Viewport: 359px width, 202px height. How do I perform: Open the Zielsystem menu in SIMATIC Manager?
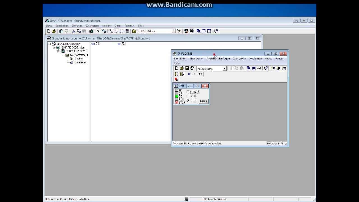(x=92, y=26)
